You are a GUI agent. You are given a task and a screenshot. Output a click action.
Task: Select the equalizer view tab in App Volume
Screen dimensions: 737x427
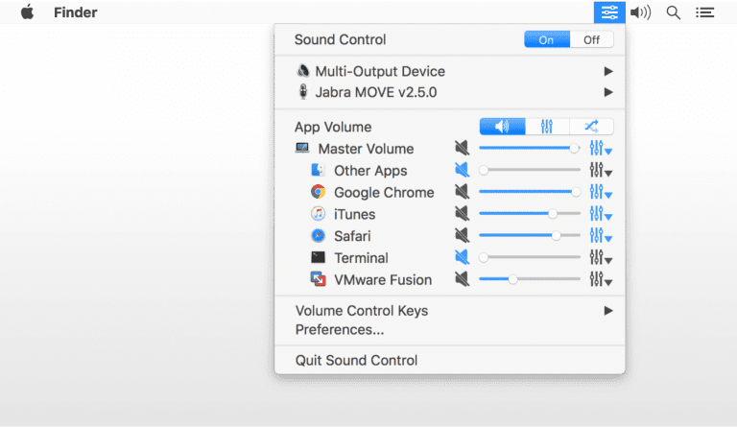click(x=547, y=127)
